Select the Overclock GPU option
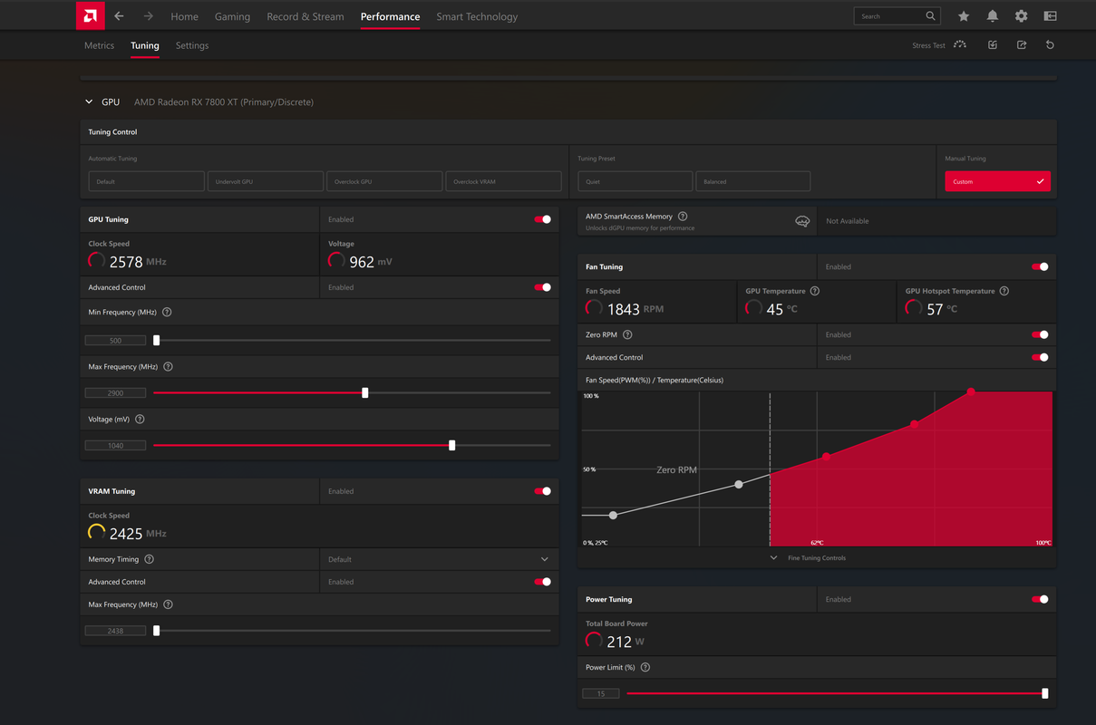The width and height of the screenshot is (1096, 725). pyautogui.click(x=384, y=181)
